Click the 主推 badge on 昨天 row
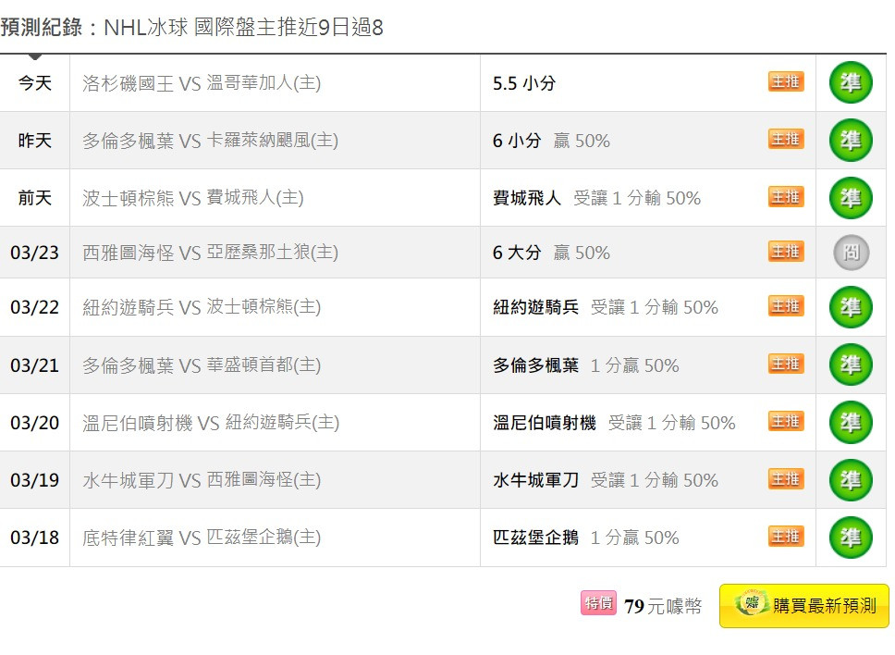 coord(786,140)
